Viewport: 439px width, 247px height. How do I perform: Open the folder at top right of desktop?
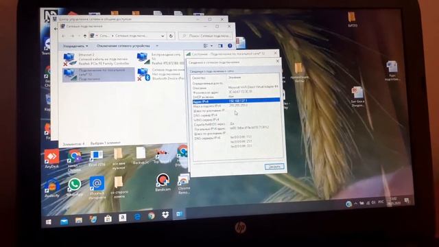353,19
